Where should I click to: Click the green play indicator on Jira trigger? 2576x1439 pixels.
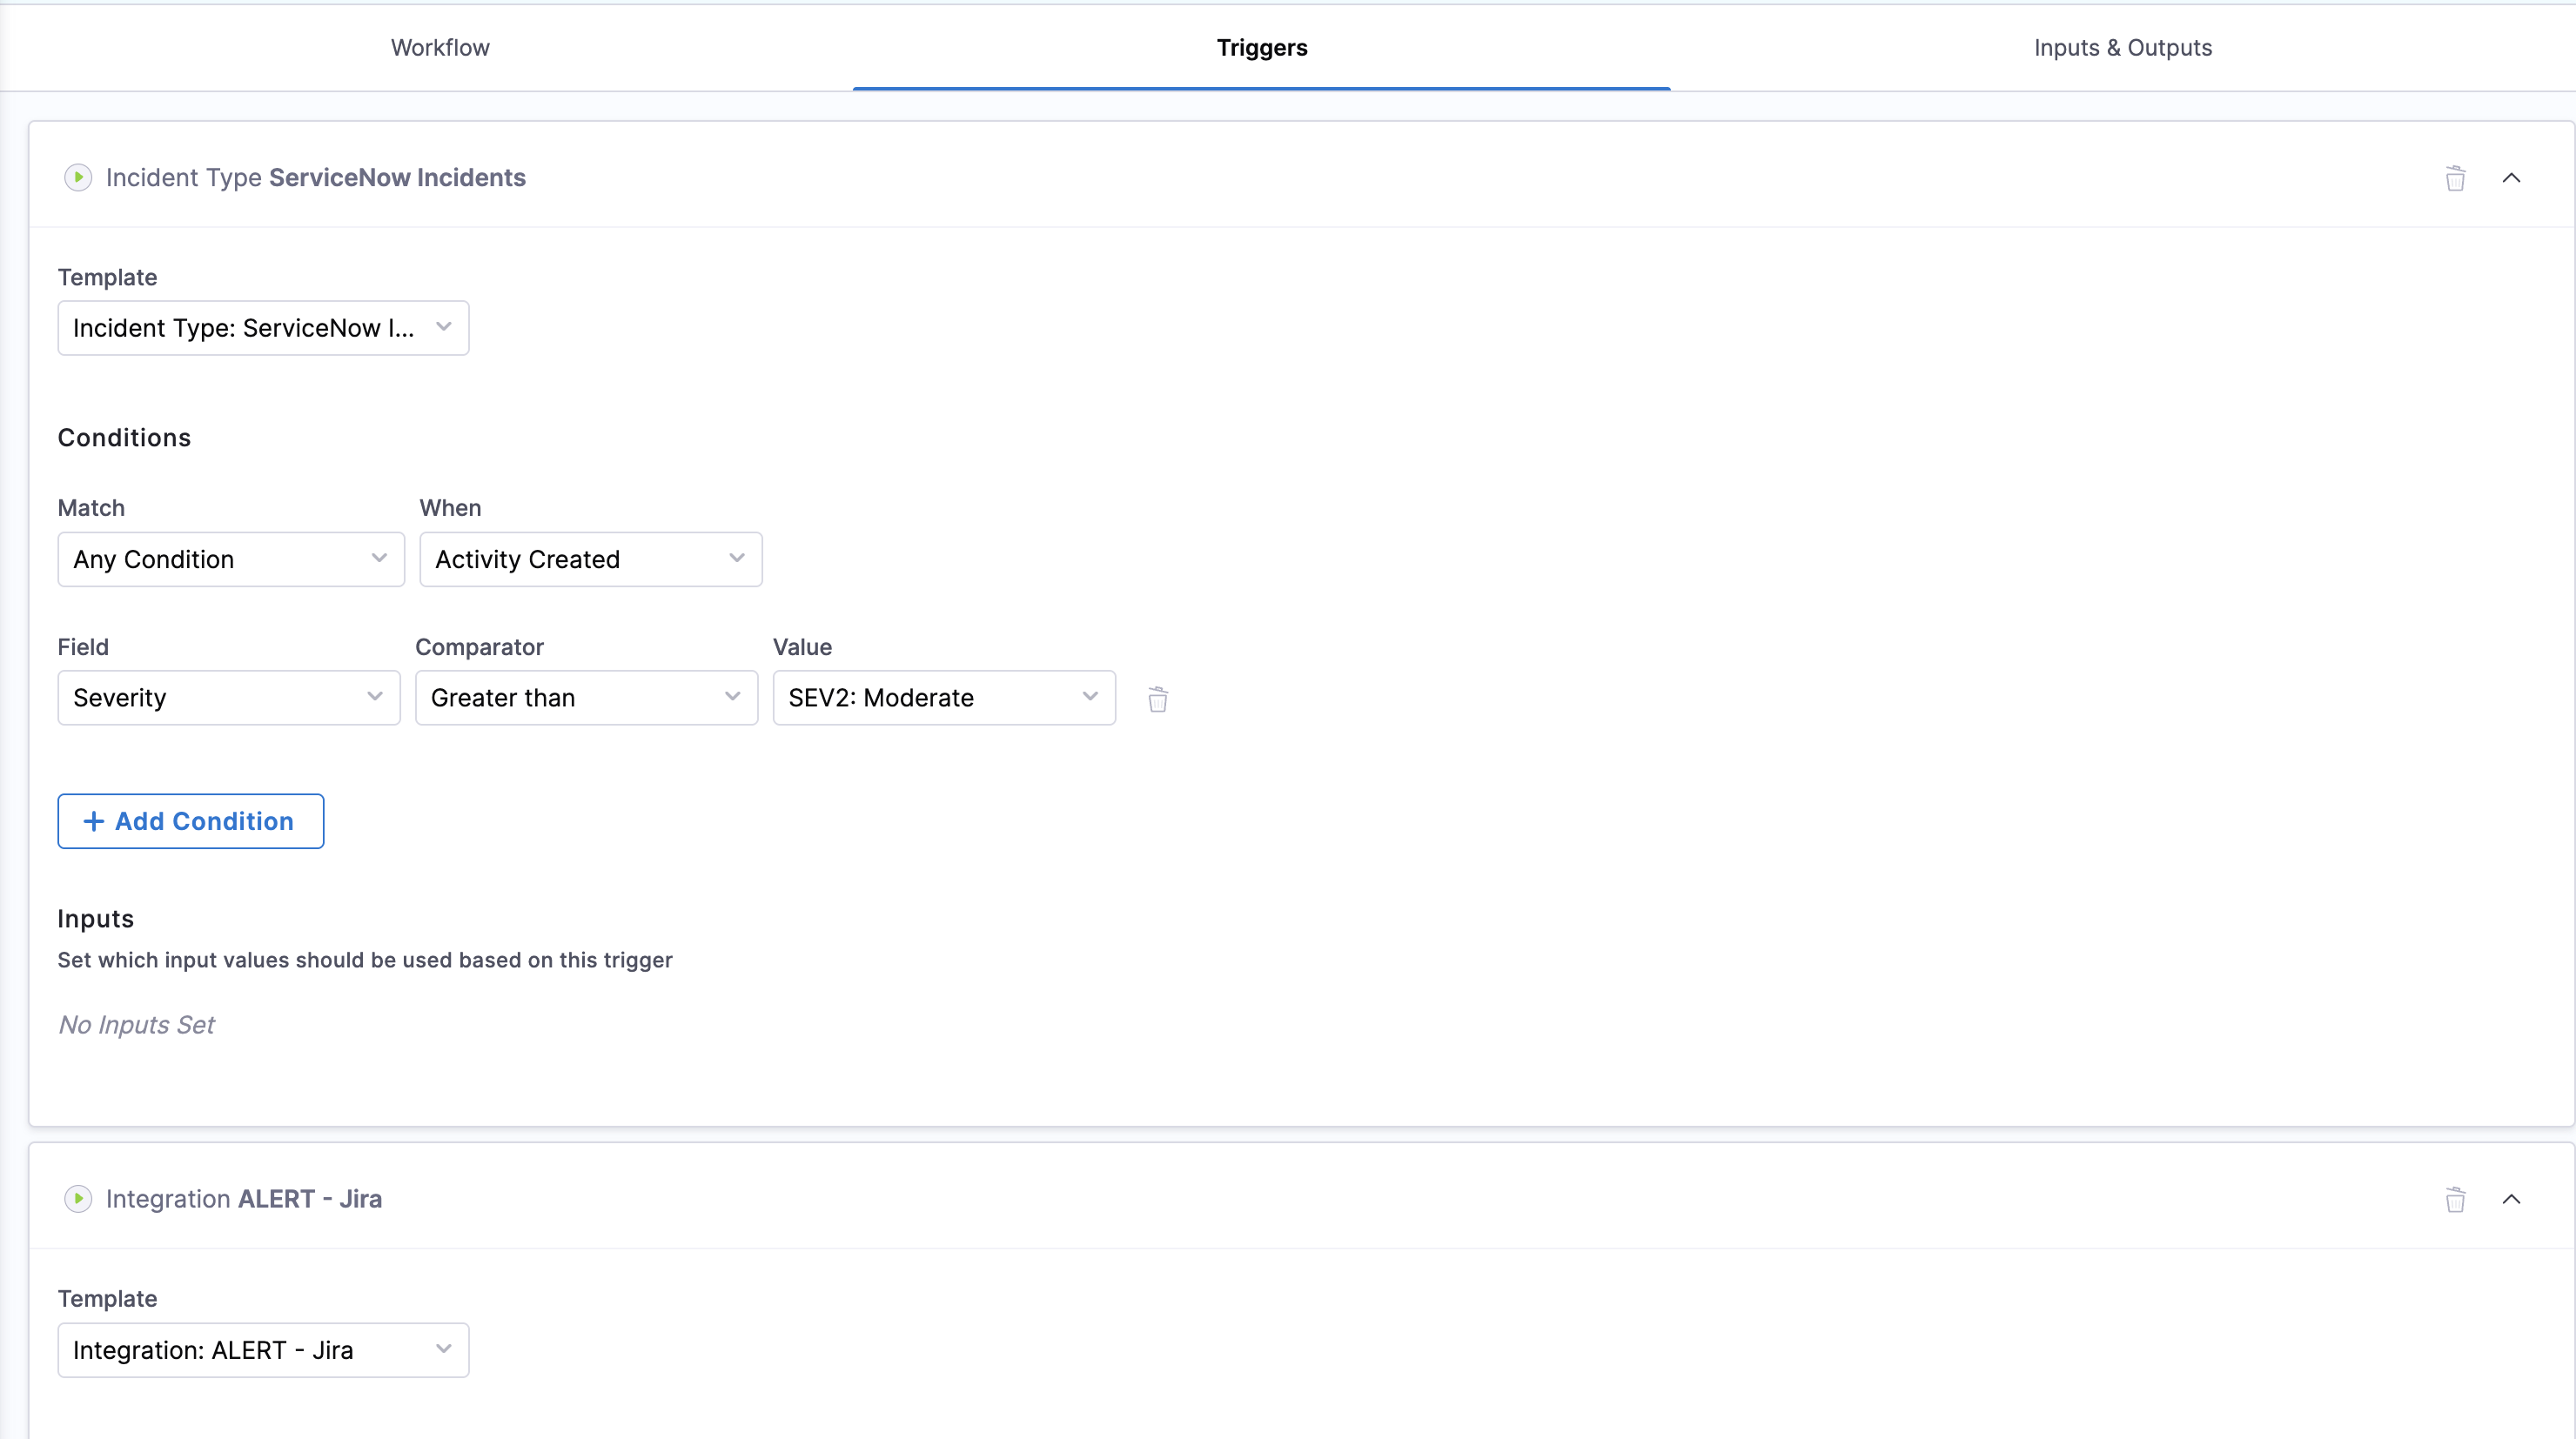pos(78,1199)
